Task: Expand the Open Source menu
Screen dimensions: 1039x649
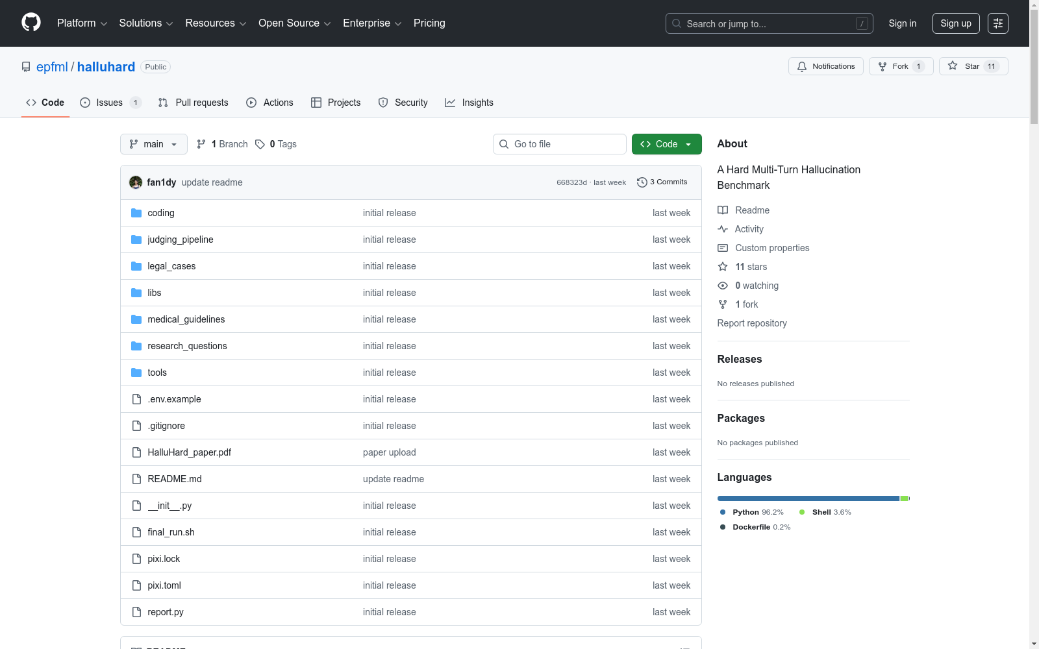Action: point(295,23)
